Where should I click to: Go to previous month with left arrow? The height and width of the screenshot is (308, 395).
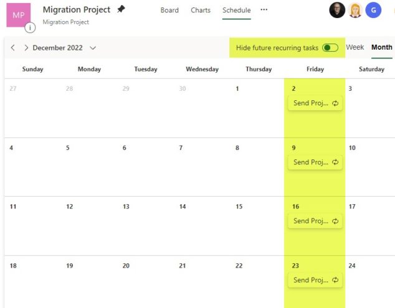tap(13, 47)
